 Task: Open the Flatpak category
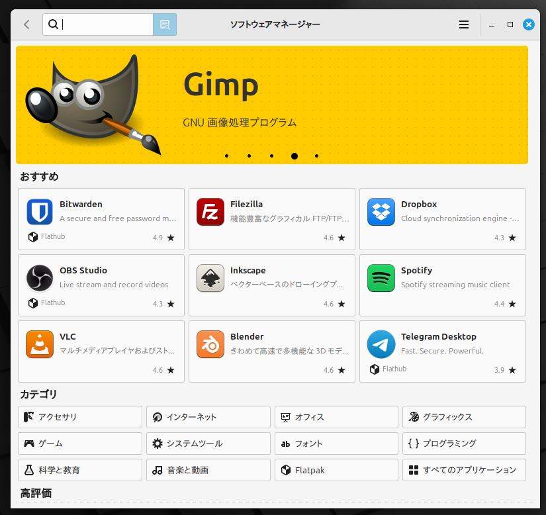coord(336,470)
